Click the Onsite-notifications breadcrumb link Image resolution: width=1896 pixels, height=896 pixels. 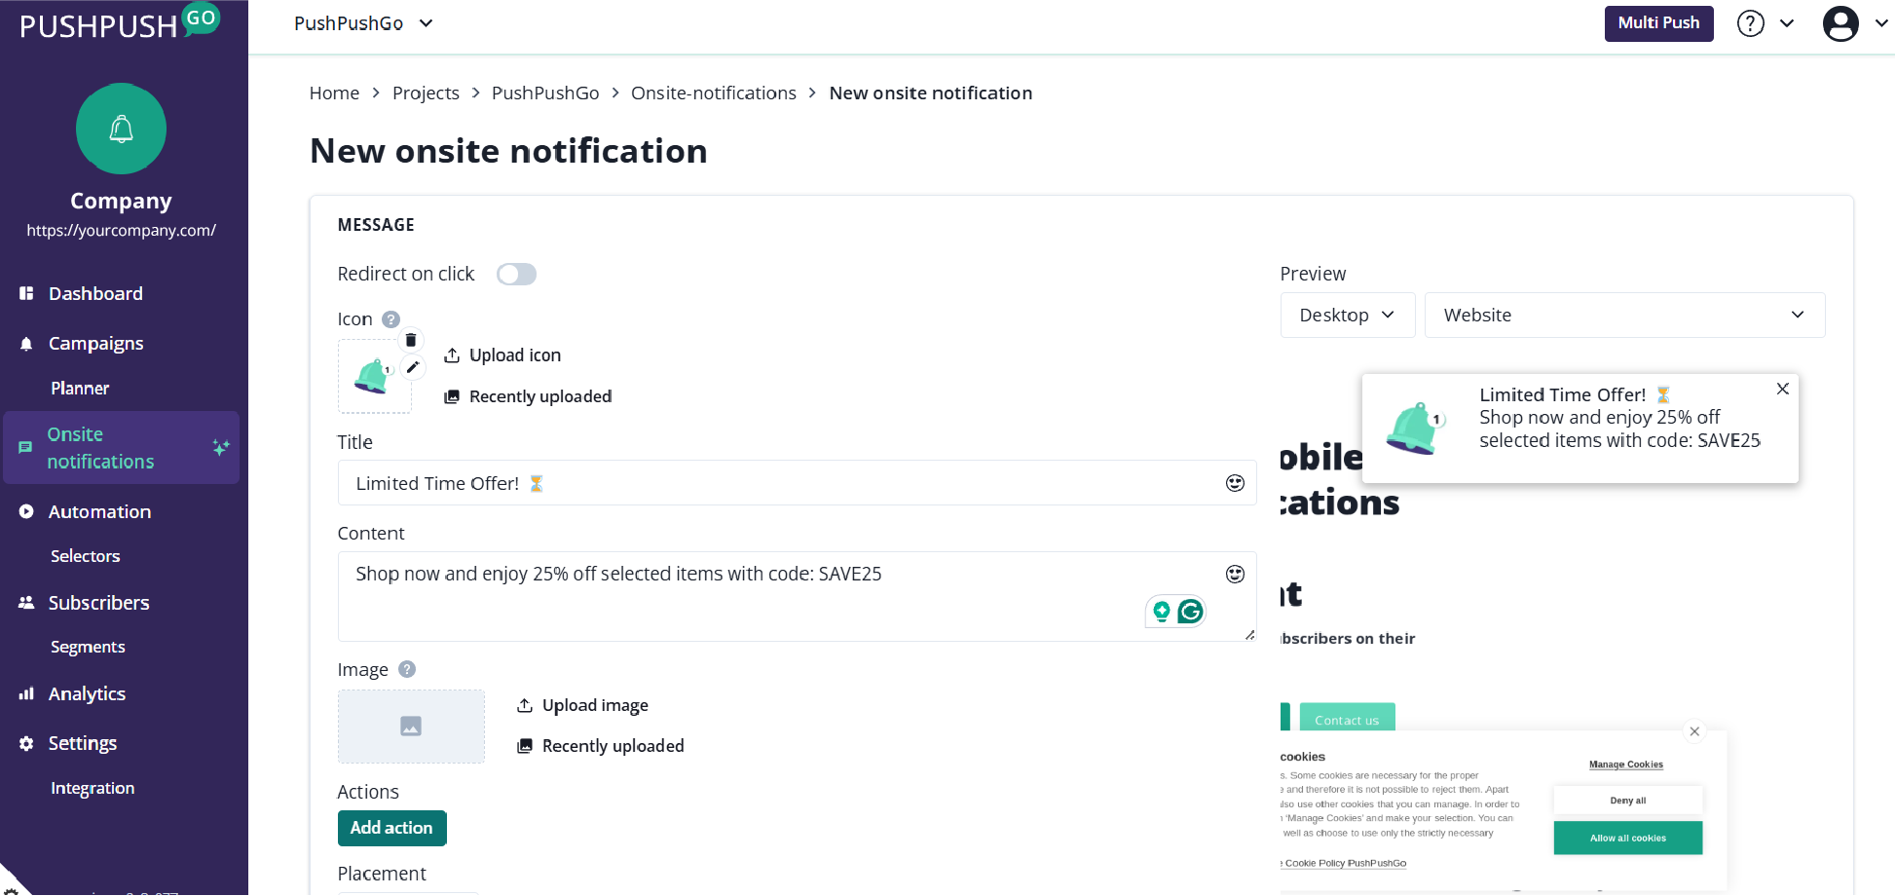coord(713,93)
